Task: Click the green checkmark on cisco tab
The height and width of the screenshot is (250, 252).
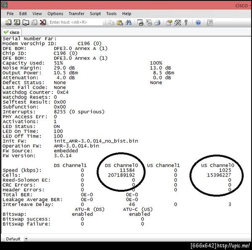Action: (x=6, y=32)
